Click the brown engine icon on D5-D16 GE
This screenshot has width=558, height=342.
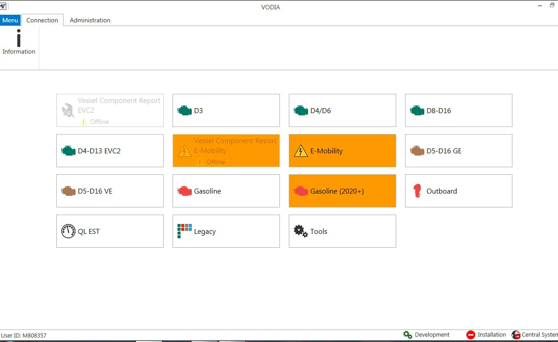click(x=417, y=151)
